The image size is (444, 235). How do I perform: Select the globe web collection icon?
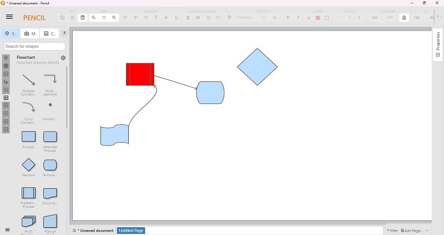[x=6, y=66]
